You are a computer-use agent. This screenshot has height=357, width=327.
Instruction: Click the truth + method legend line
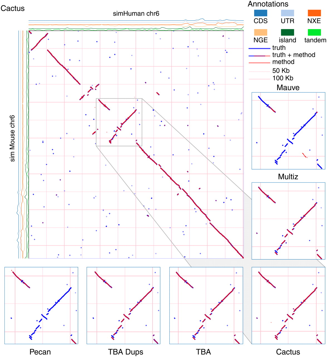pyautogui.click(x=259, y=56)
